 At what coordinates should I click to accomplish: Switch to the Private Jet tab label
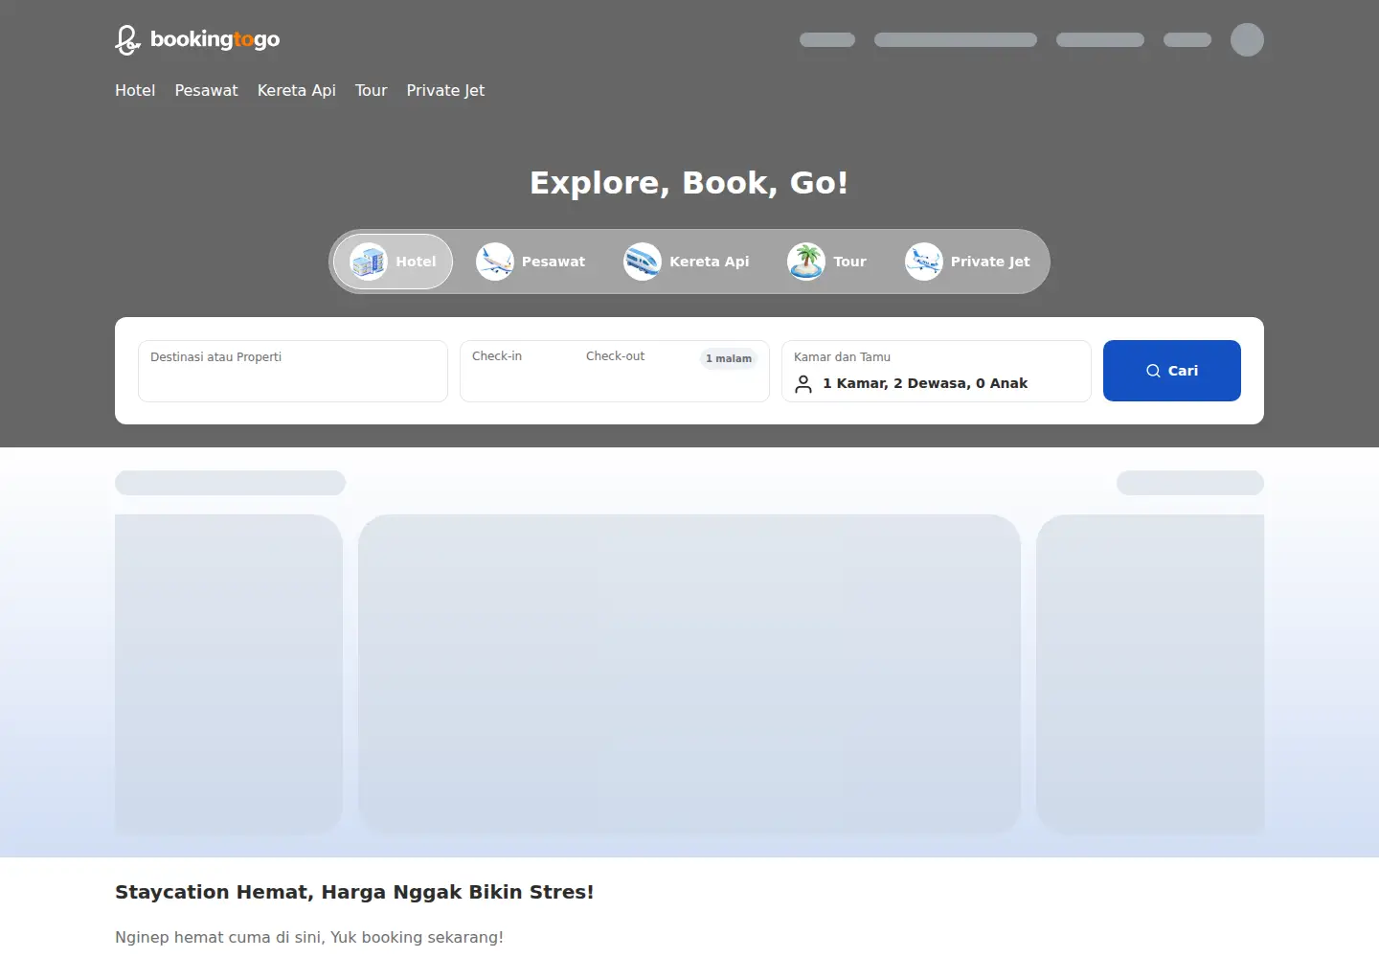(990, 262)
